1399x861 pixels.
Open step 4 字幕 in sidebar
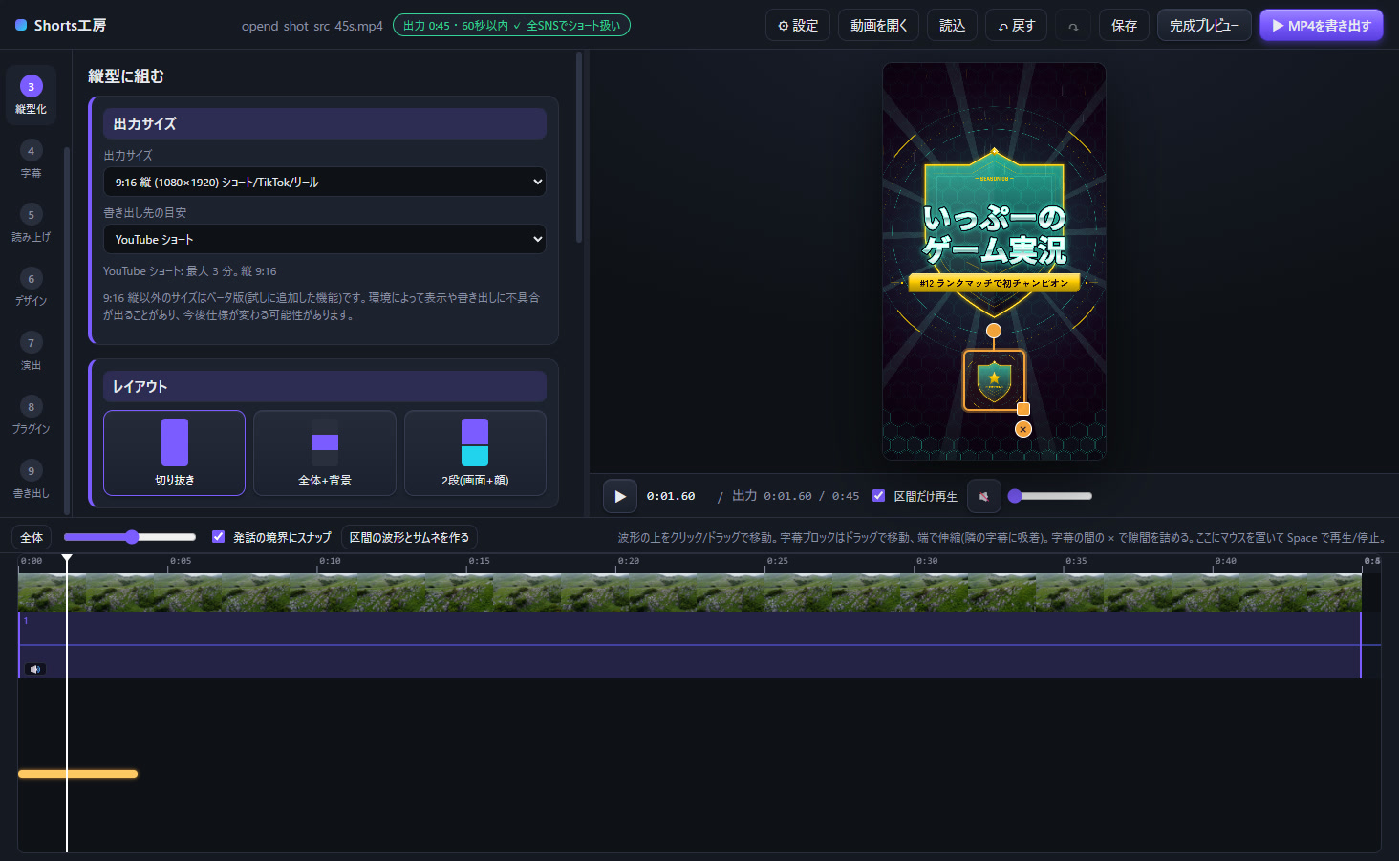point(31,160)
